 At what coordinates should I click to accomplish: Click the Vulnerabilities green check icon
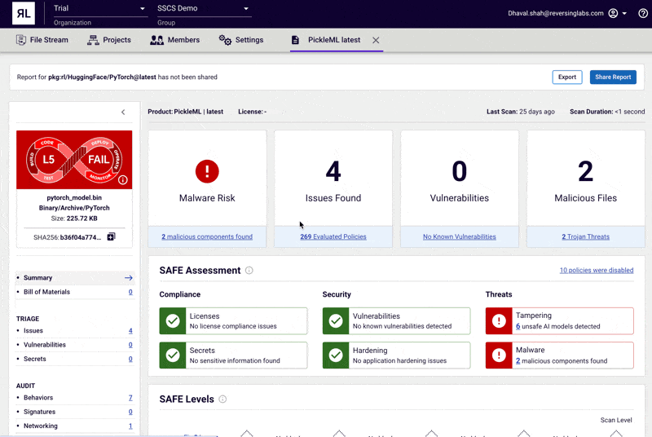pos(336,321)
